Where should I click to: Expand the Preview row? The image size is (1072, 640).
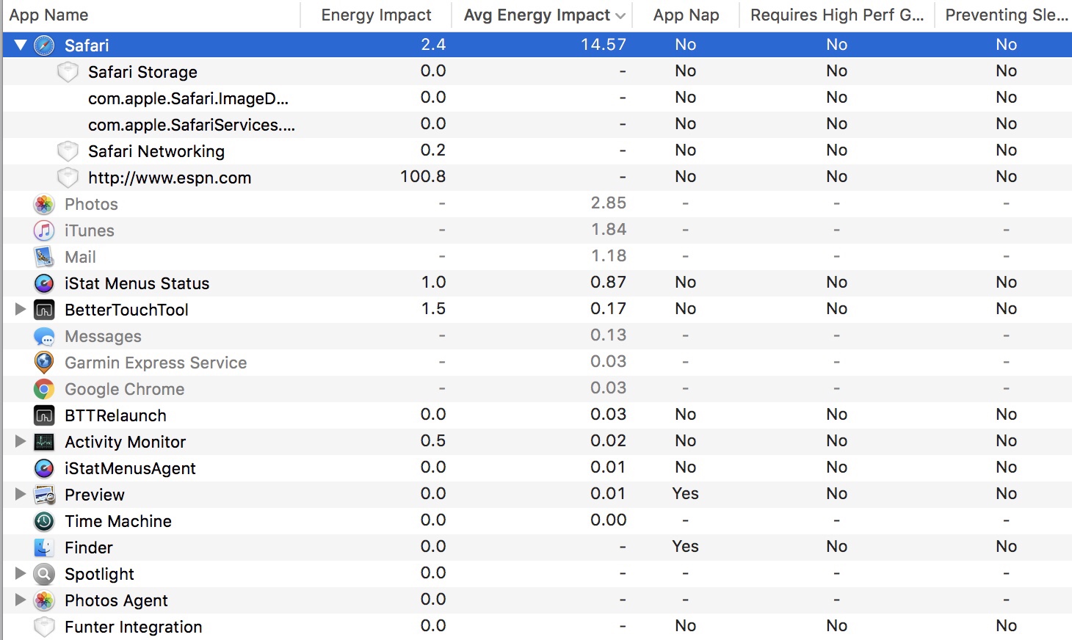coord(21,495)
